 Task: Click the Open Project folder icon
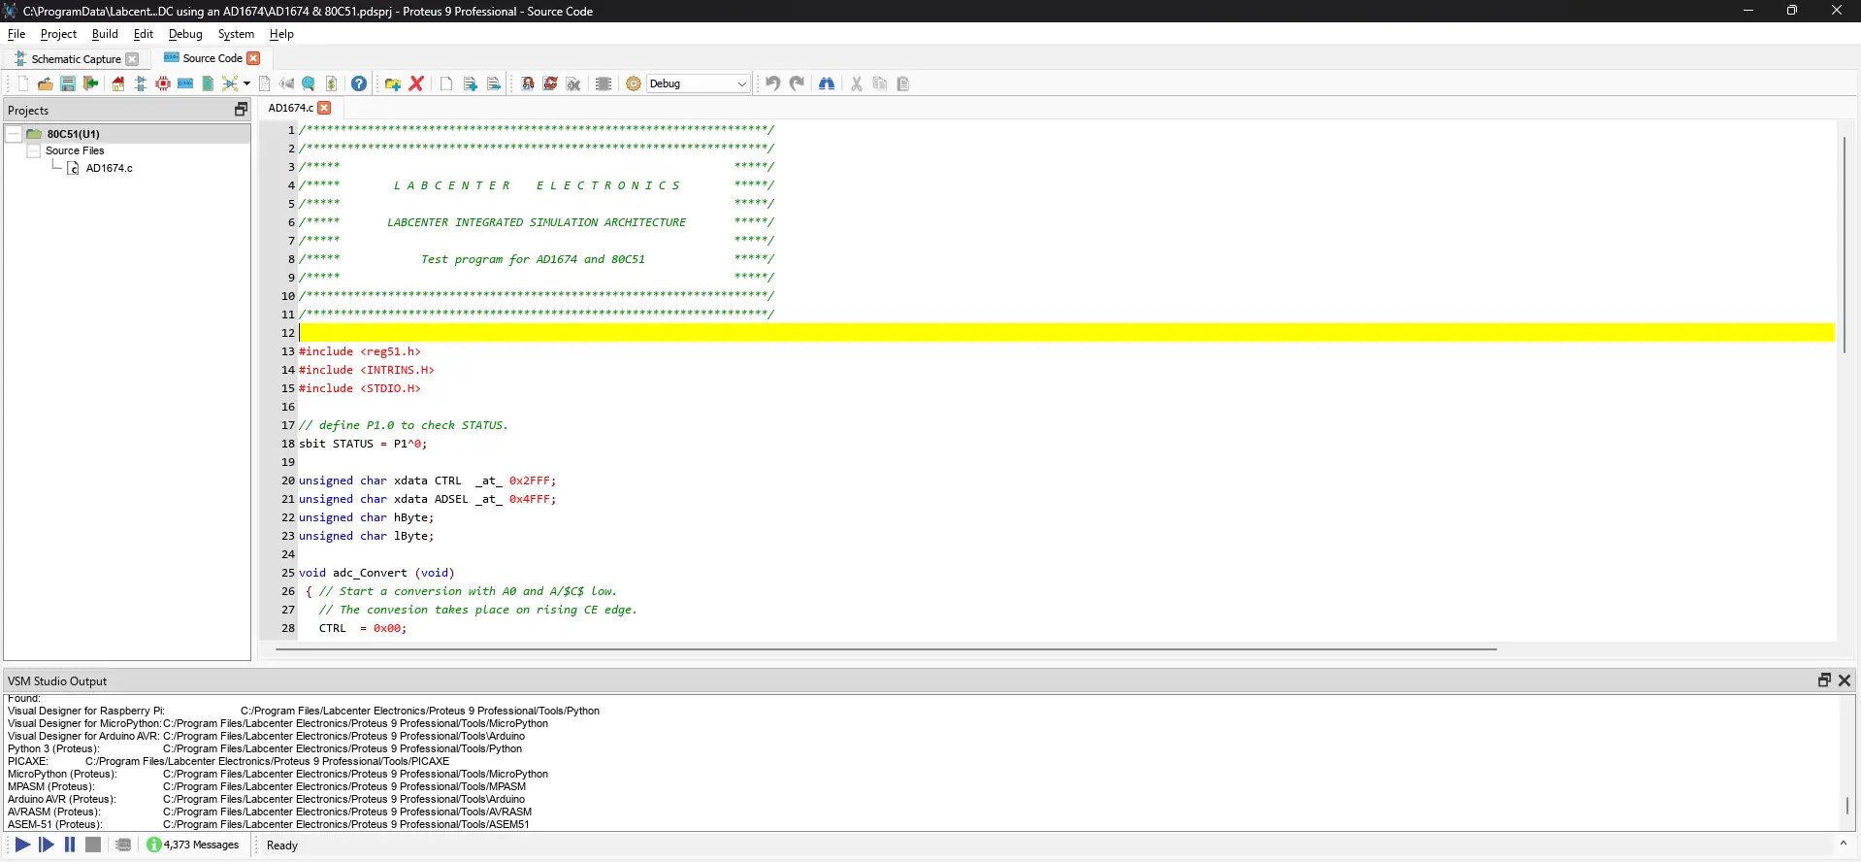click(45, 83)
